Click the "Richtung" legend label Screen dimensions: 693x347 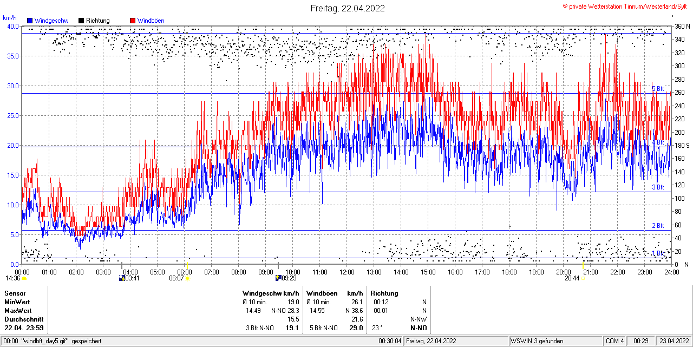click(98, 21)
